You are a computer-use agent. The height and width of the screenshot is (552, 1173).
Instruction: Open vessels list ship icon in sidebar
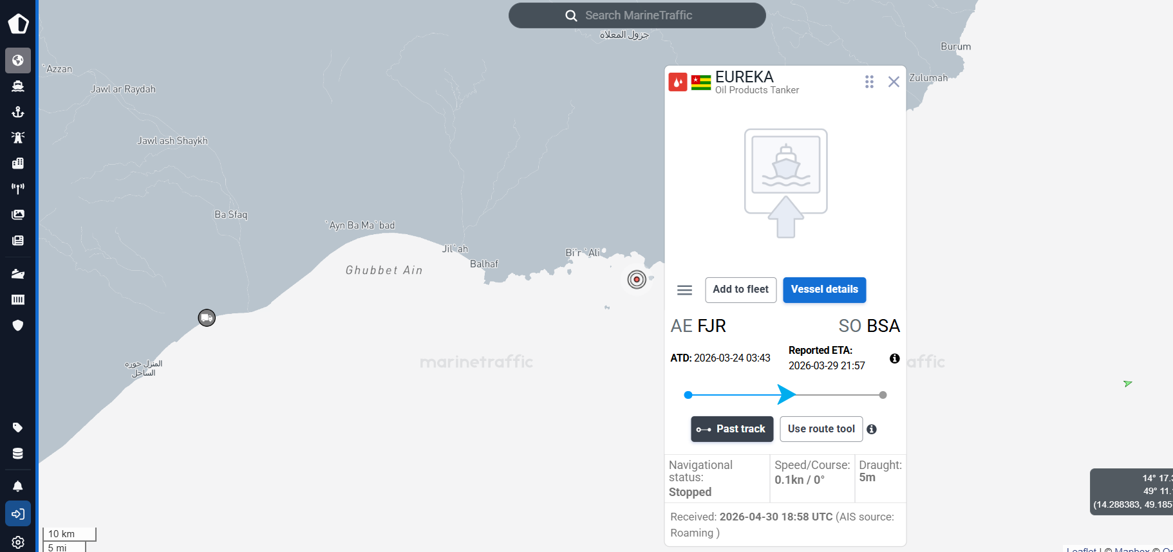click(18, 86)
